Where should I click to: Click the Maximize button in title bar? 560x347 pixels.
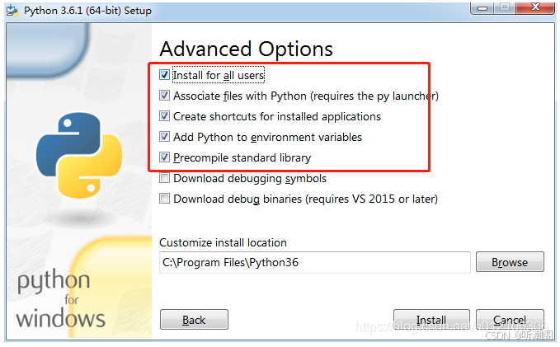[505, 8]
